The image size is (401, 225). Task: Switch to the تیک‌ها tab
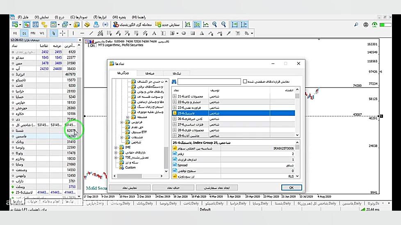(177, 73)
